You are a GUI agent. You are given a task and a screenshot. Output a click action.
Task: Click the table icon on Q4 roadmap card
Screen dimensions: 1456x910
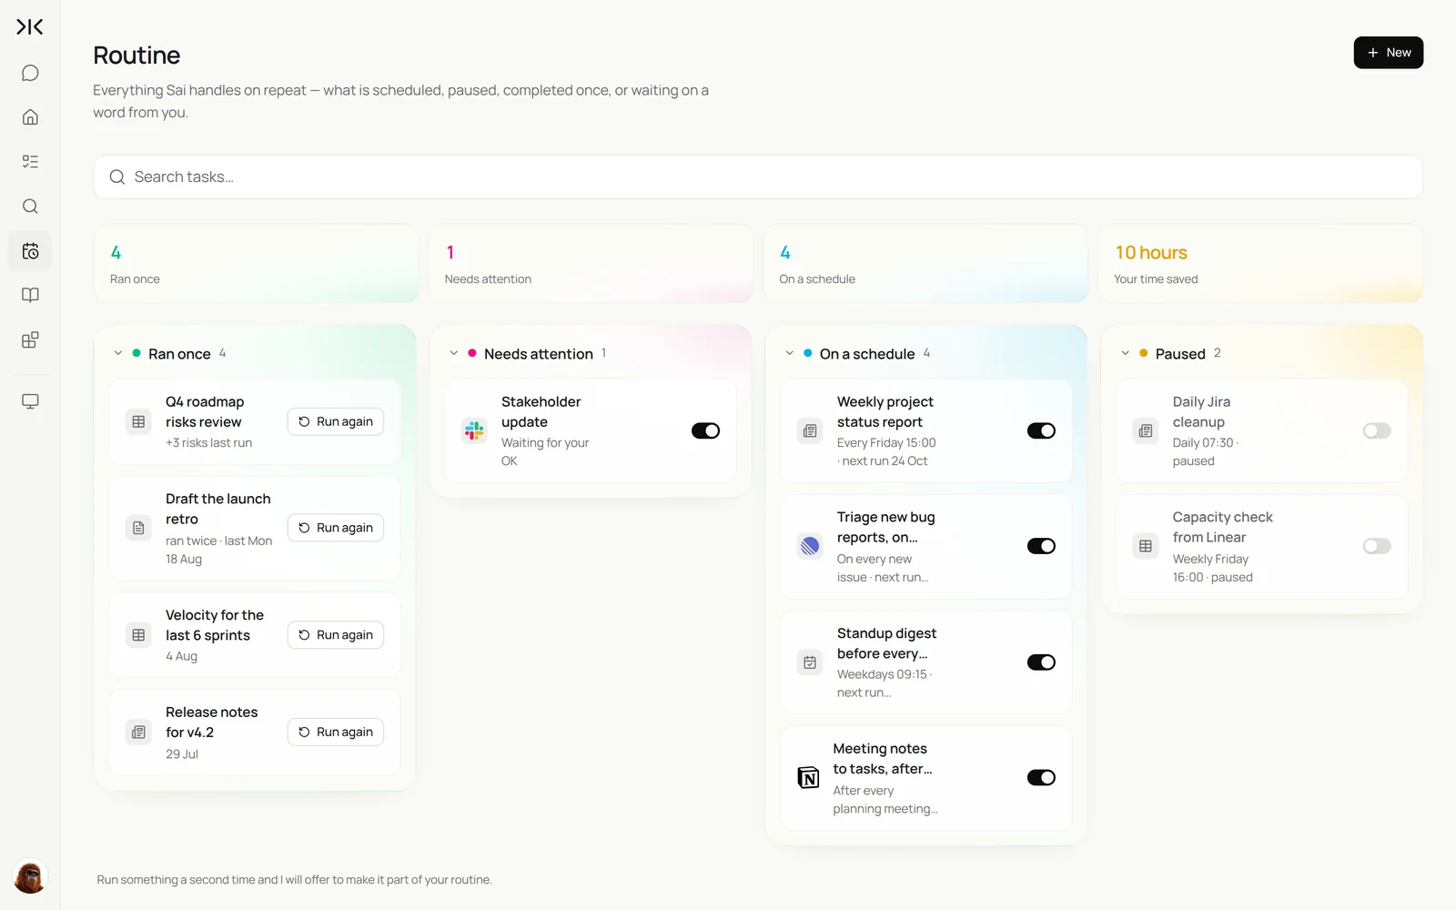pyautogui.click(x=138, y=421)
